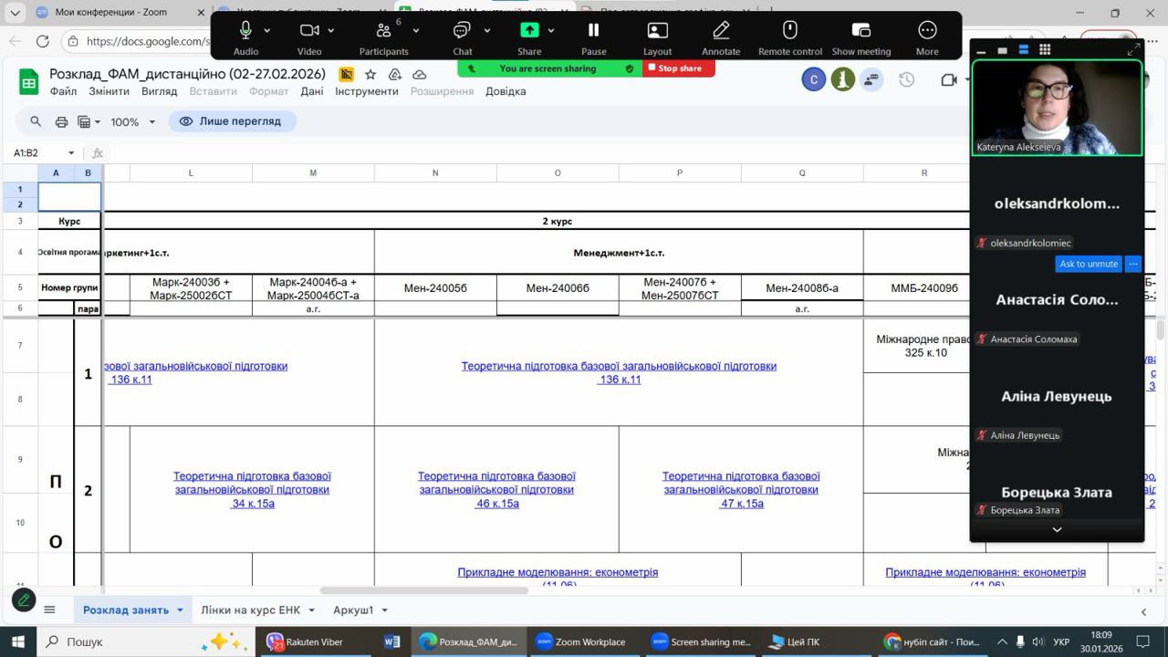Open the Дані menu
The width and height of the screenshot is (1168, 657).
311,91
